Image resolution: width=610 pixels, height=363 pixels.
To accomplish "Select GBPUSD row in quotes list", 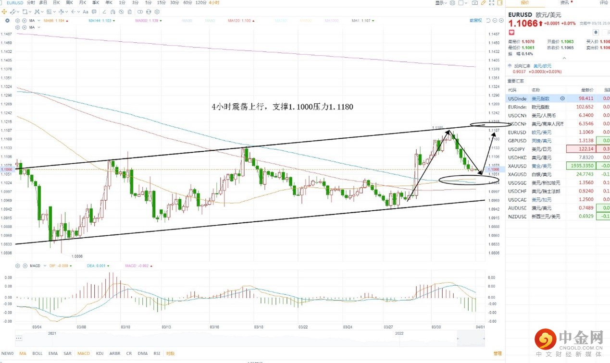I will click(x=559, y=141).
